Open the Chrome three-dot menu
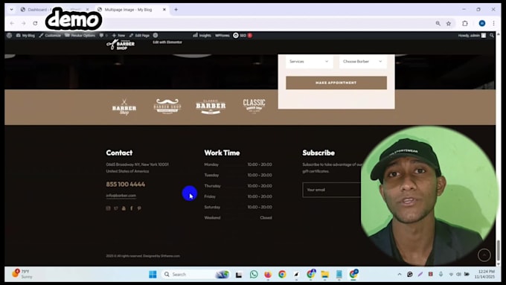This screenshot has width=506, height=285. pos(494,23)
